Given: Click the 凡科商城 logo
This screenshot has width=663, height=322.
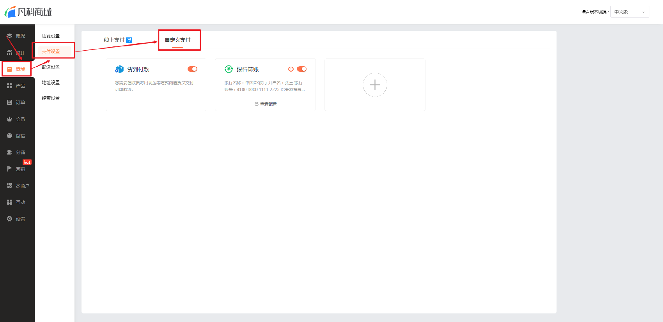Looking at the screenshot, I should coord(28,12).
